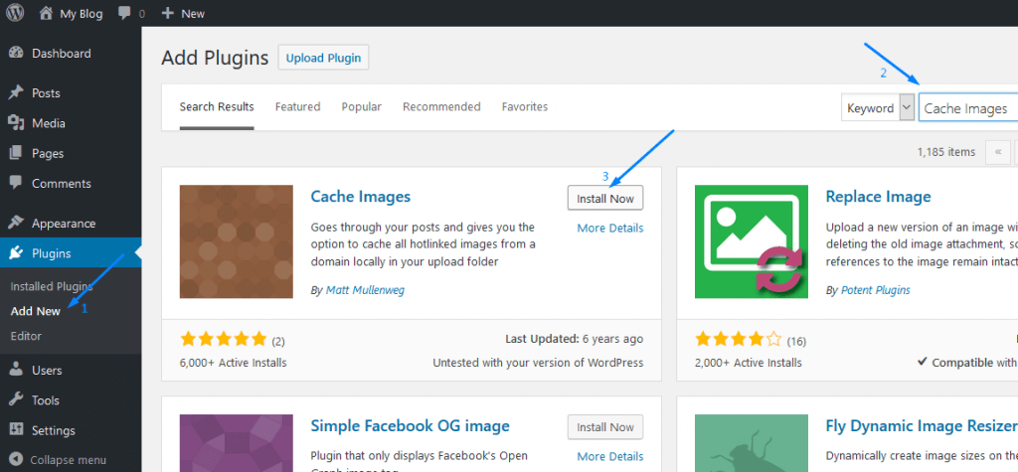Open Dashboard in the sidebar
This screenshot has width=1018, height=472.
coord(71,54)
